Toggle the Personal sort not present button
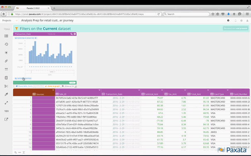251x156 pixels. [x=236, y=28]
